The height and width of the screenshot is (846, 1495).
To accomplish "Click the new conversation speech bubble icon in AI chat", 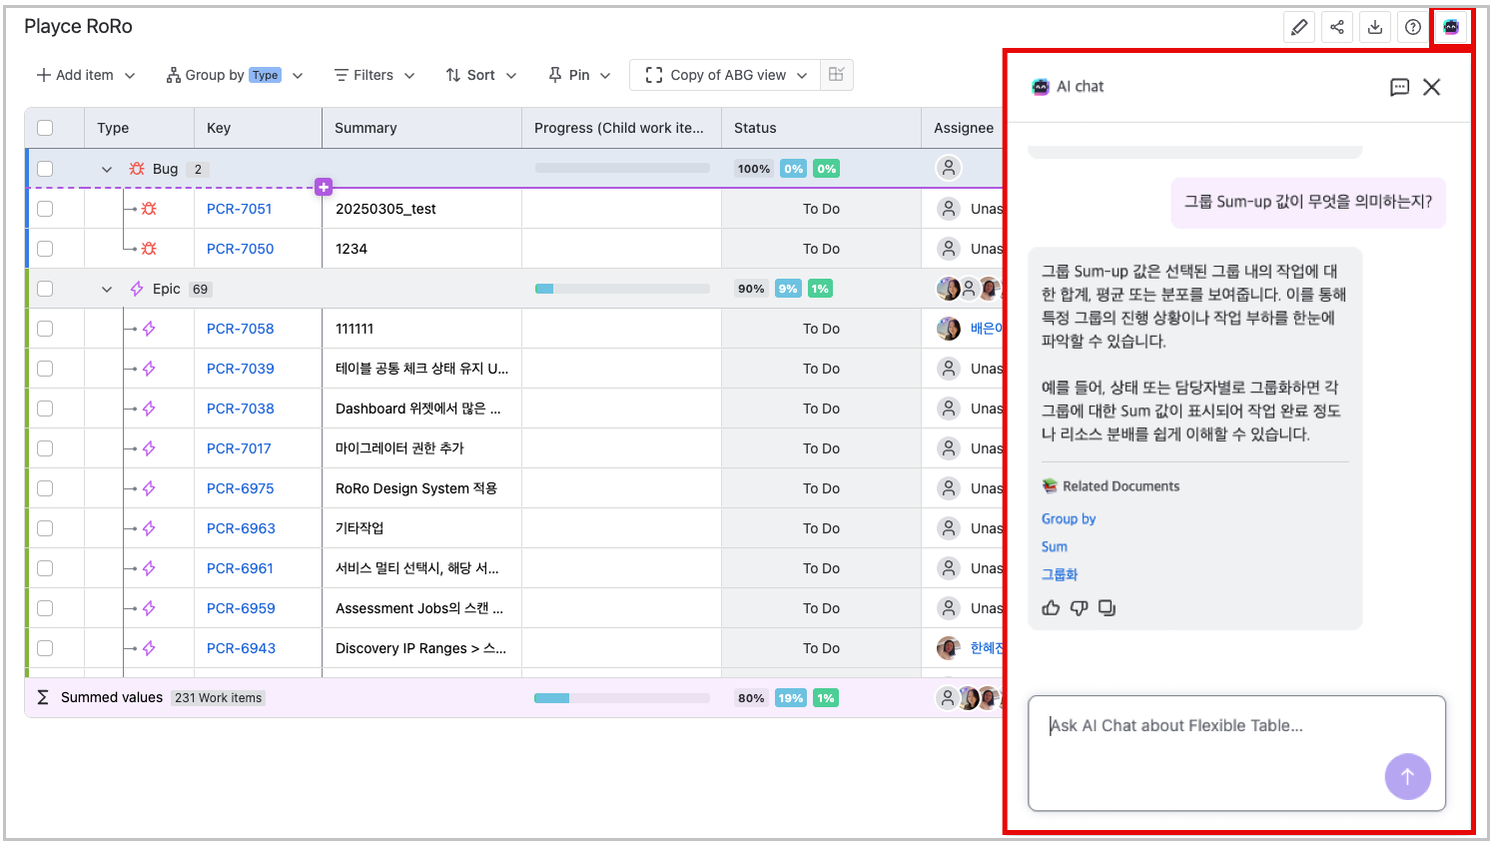I will pyautogui.click(x=1398, y=87).
